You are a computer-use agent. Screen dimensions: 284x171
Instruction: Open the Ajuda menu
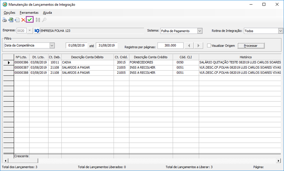coord(47,12)
